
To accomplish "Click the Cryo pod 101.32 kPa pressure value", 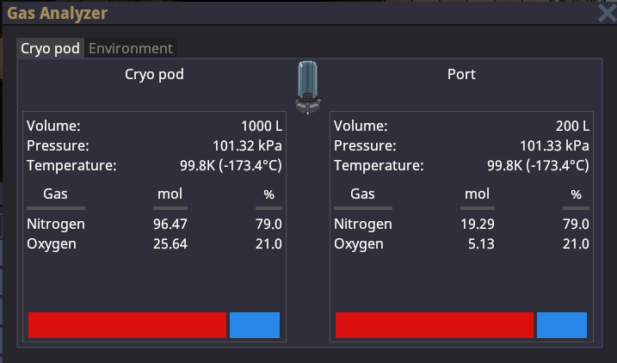I will (247, 145).
